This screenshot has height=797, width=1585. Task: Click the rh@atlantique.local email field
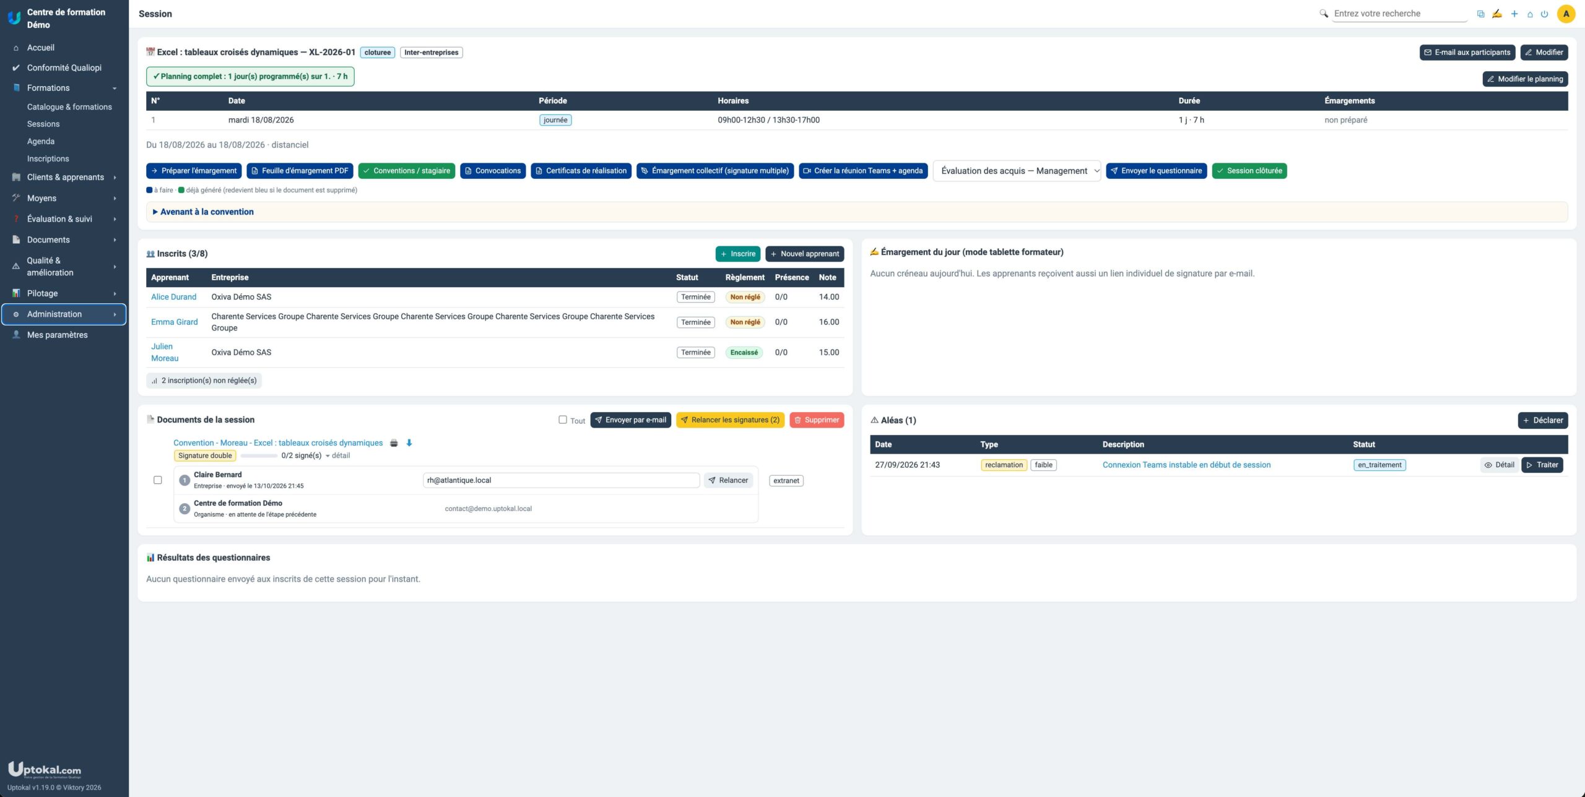tap(561, 481)
